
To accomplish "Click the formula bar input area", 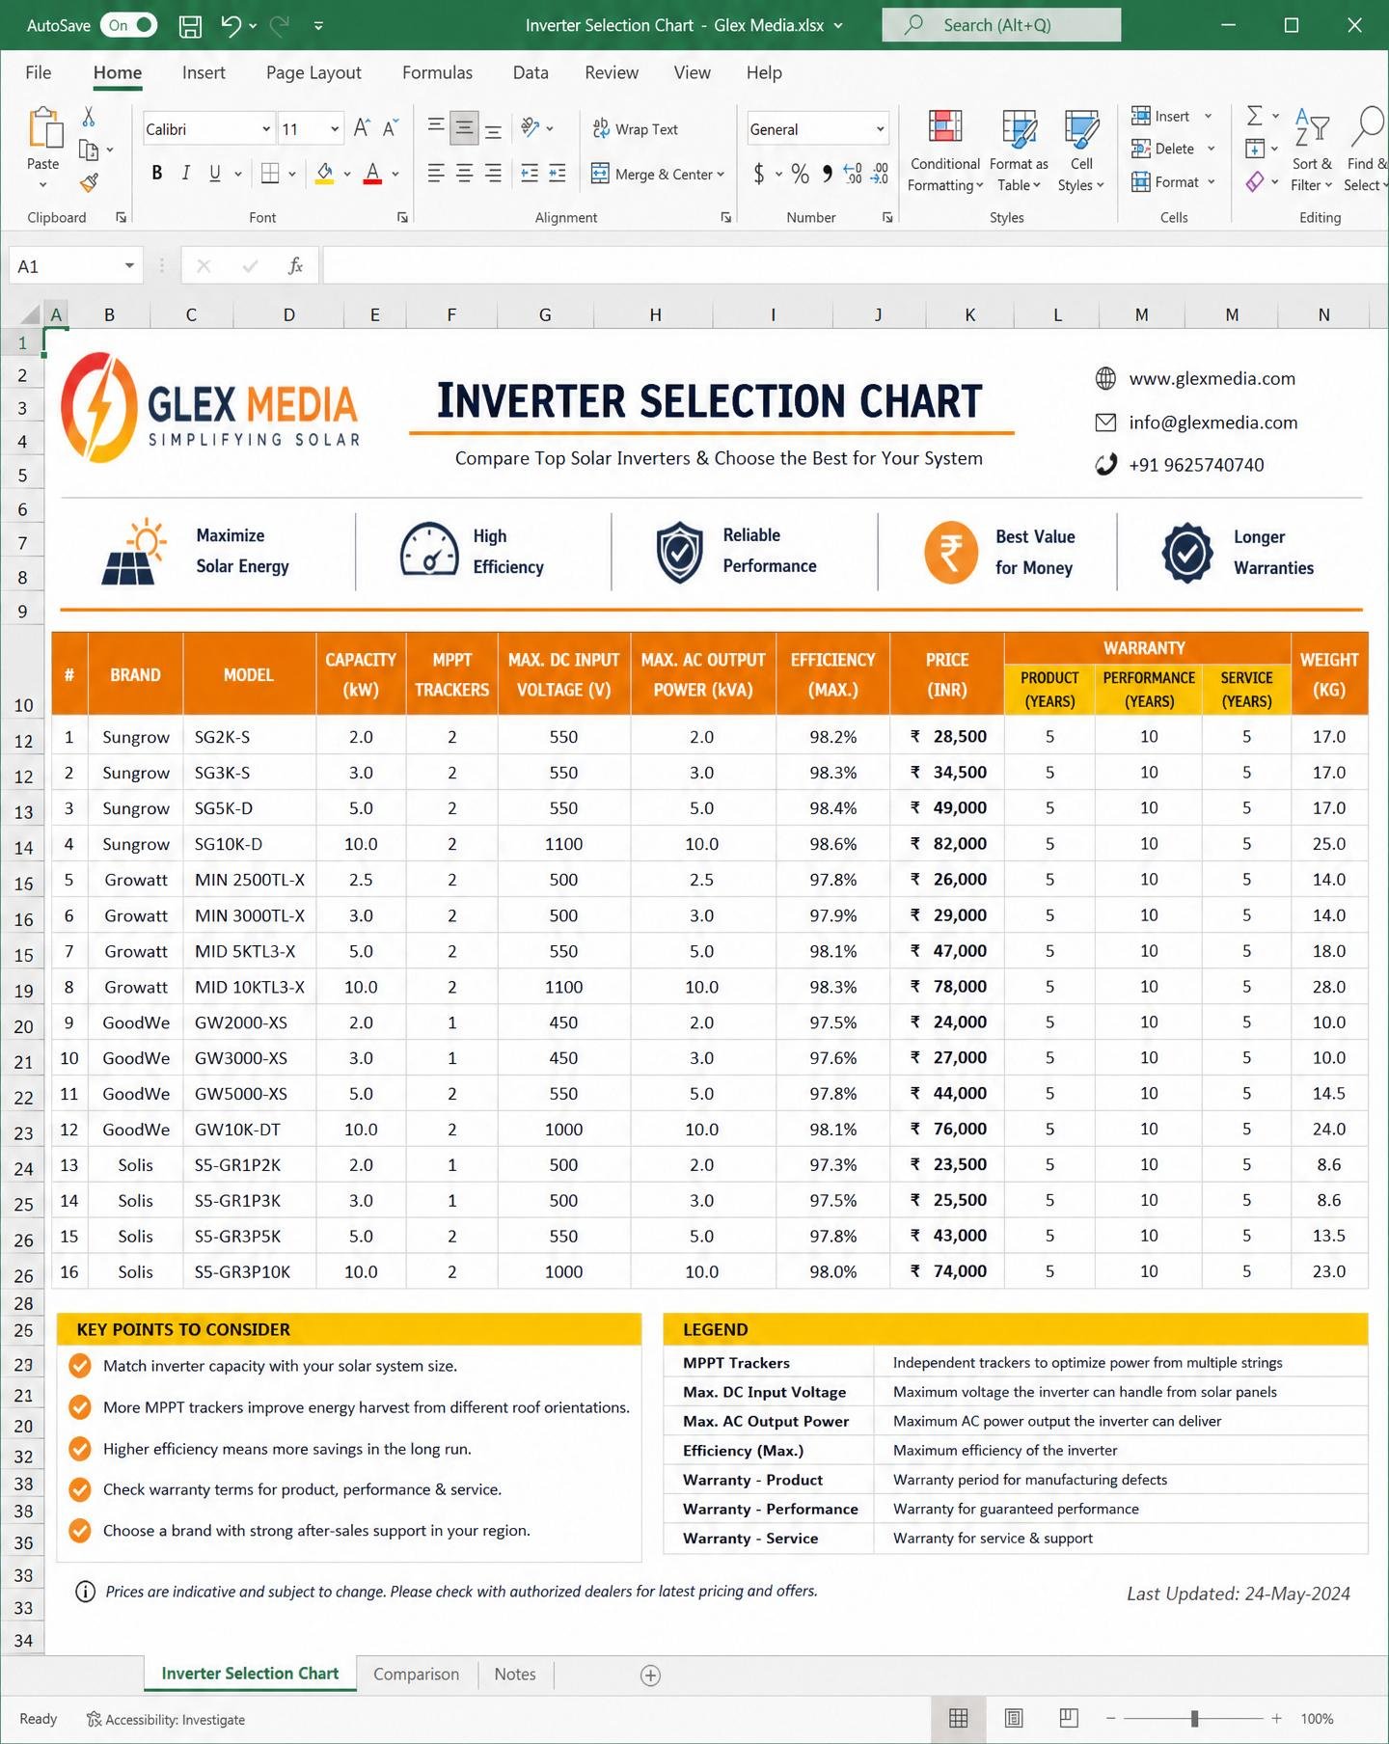I will point(855,266).
